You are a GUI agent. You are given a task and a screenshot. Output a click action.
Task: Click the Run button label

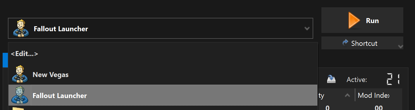pos(372,21)
